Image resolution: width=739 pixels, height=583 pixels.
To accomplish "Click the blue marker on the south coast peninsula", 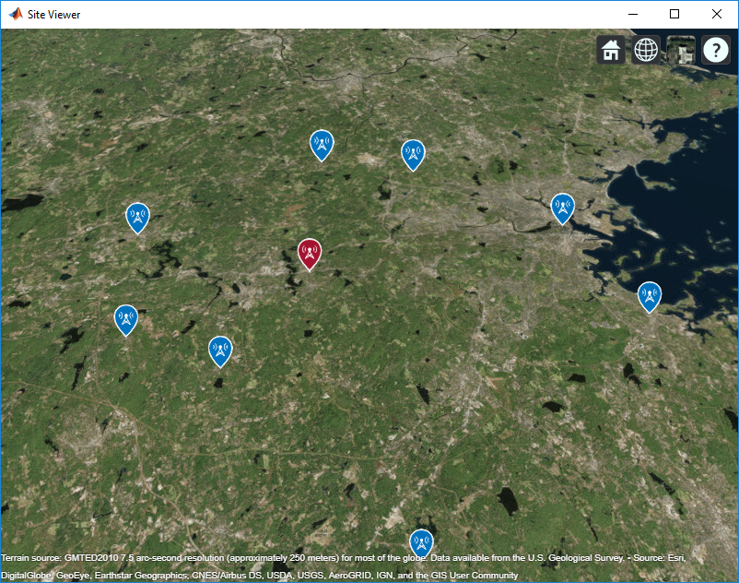I will (x=650, y=297).
